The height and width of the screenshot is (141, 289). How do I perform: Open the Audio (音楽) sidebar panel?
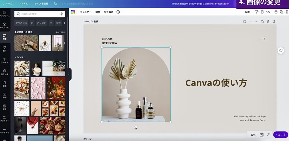[x=5, y=84]
